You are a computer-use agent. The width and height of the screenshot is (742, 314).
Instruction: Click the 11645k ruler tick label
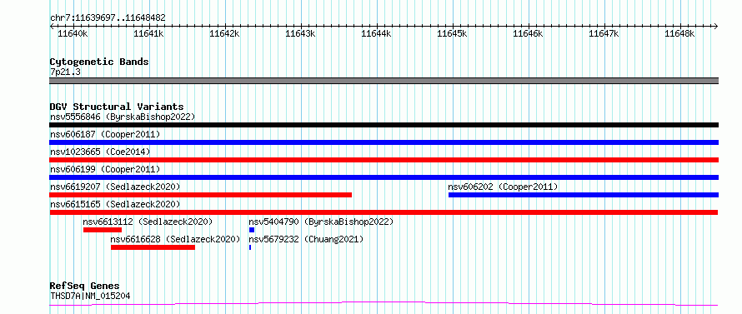click(x=452, y=33)
